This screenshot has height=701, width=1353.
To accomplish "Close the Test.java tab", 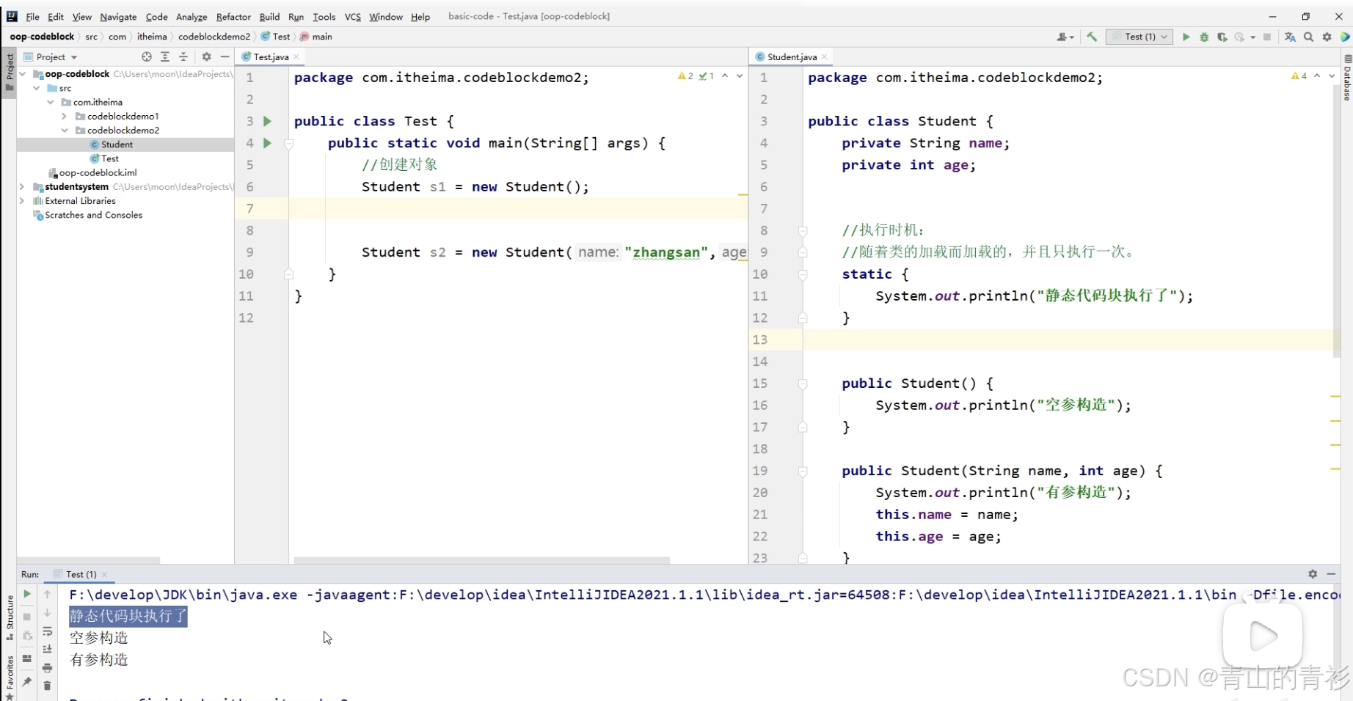I will coord(296,56).
